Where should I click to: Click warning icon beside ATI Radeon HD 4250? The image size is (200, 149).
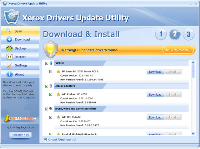coord(58,94)
